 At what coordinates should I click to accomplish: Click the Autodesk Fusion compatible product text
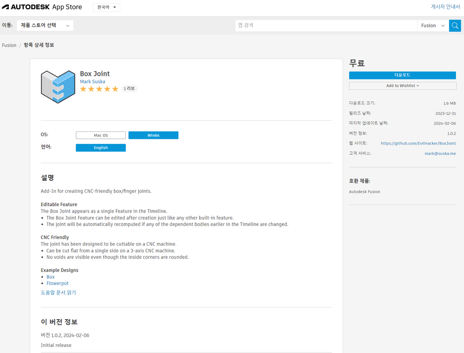[365, 192]
